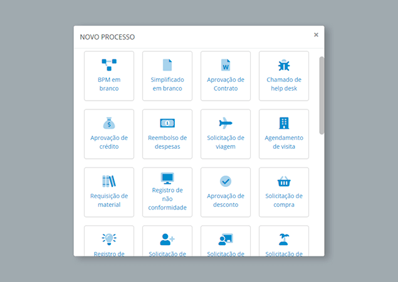Select the Chamado de help desk bug icon
The image size is (398, 282).
pos(284,65)
